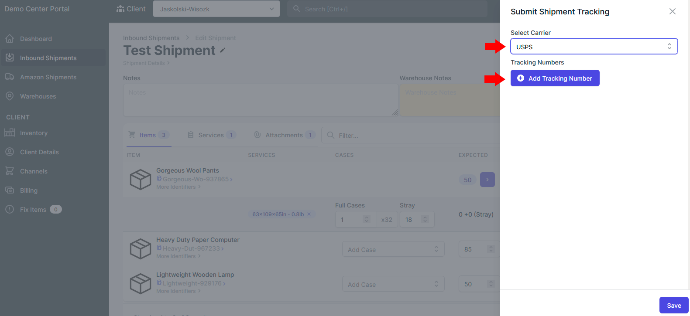Click the Stray quantity field
Image resolution: width=690 pixels, height=316 pixels.
pos(417,219)
